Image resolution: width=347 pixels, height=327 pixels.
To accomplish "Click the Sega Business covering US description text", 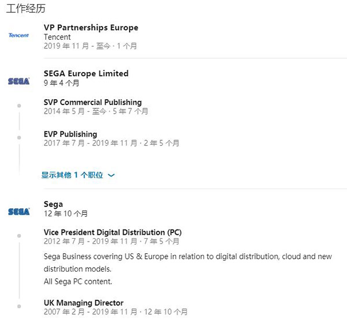I will [x=187, y=262].
